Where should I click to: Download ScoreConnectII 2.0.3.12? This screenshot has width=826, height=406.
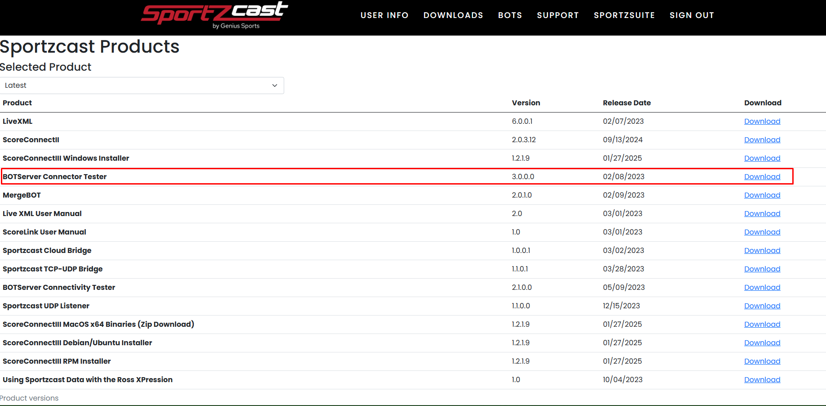762,140
